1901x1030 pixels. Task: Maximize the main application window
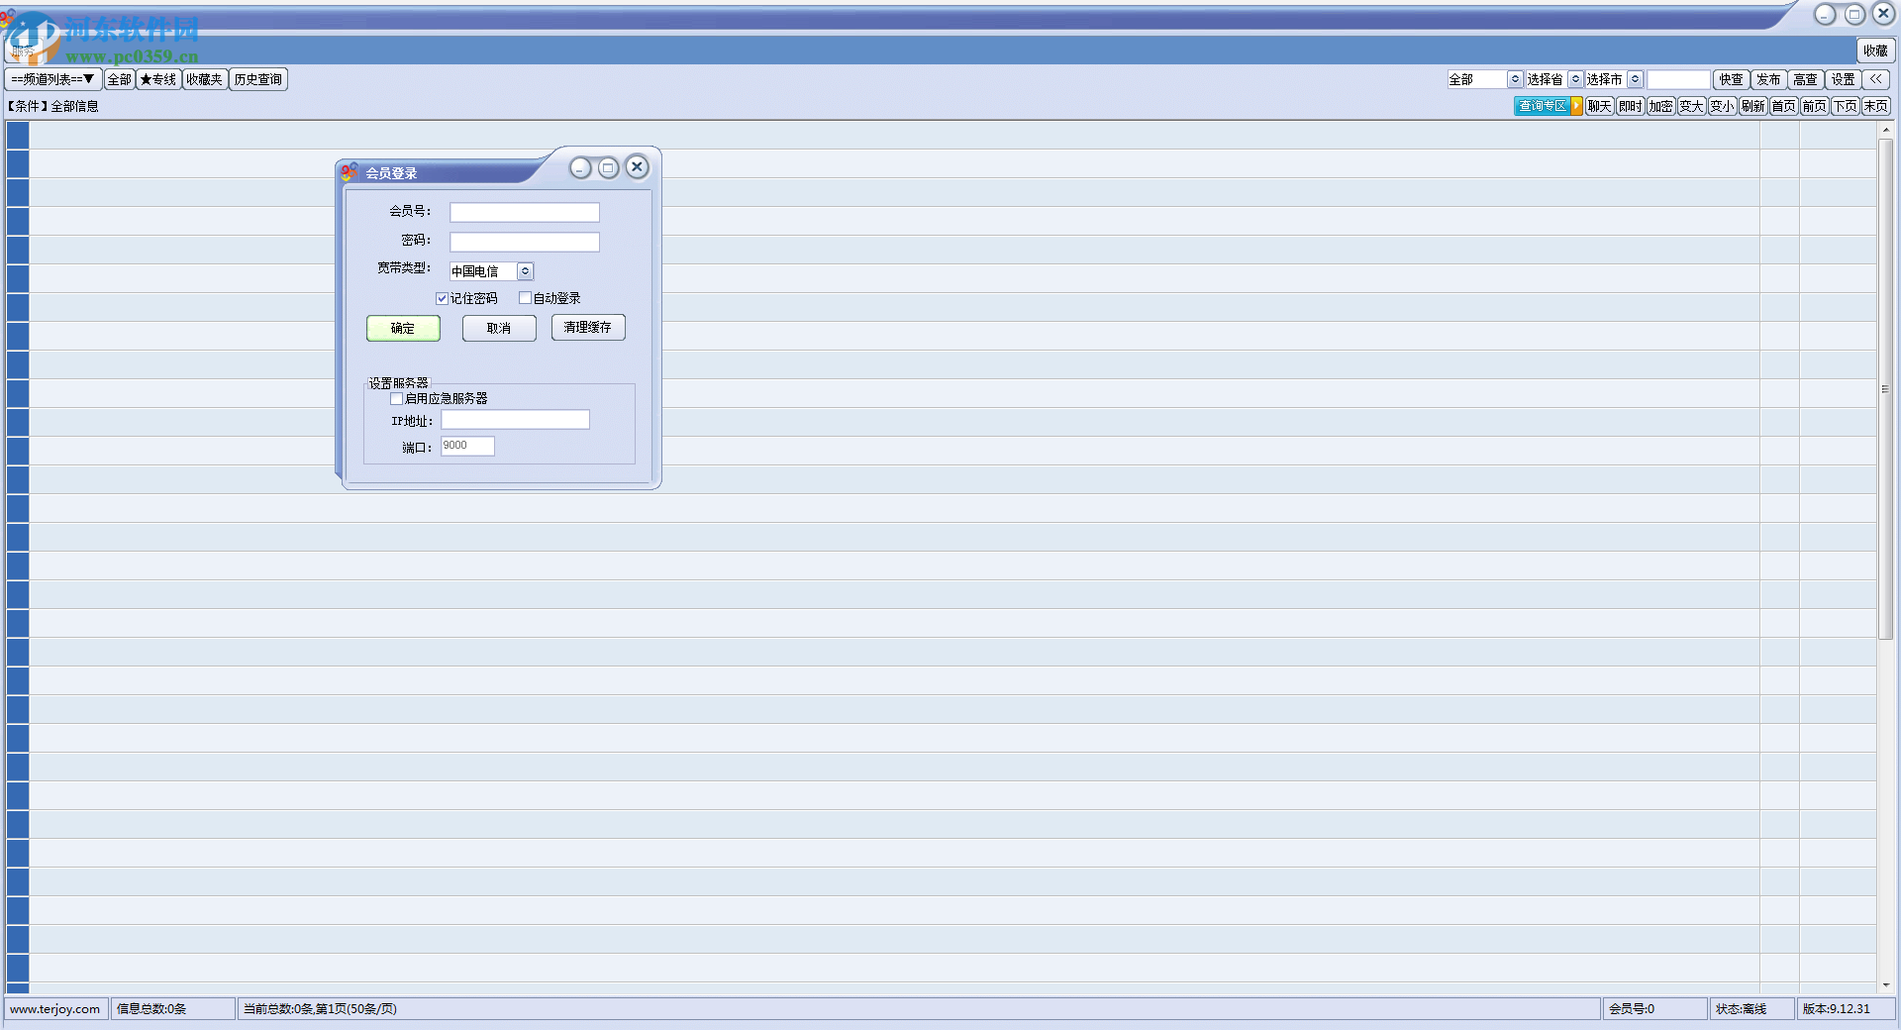coord(1854,15)
